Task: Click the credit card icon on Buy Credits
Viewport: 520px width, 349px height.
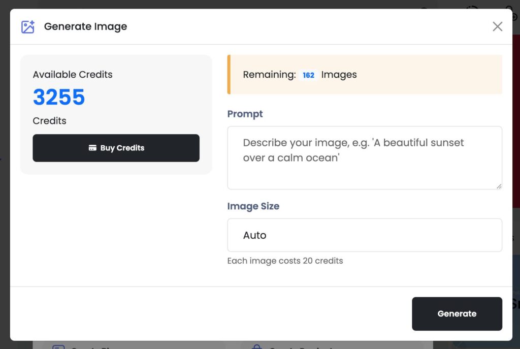Action: 92,148
